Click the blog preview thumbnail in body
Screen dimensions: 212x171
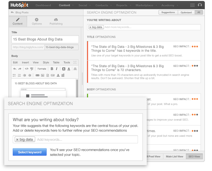(x=43, y=93)
